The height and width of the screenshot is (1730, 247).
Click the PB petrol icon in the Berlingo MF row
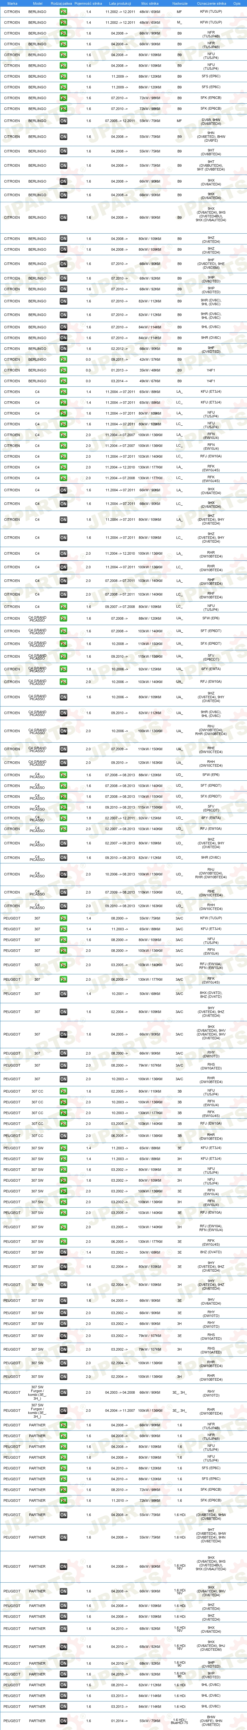click(x=63, y=11)
